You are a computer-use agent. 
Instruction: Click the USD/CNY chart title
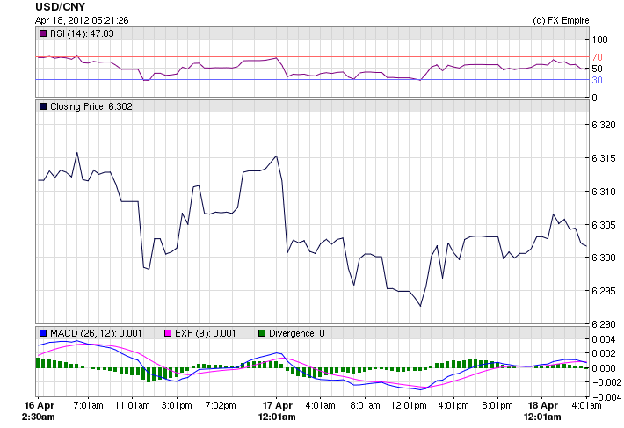tap(61, 6)
